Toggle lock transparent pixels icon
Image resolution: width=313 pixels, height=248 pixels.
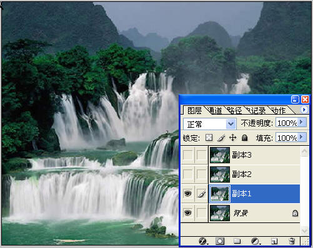209,137
